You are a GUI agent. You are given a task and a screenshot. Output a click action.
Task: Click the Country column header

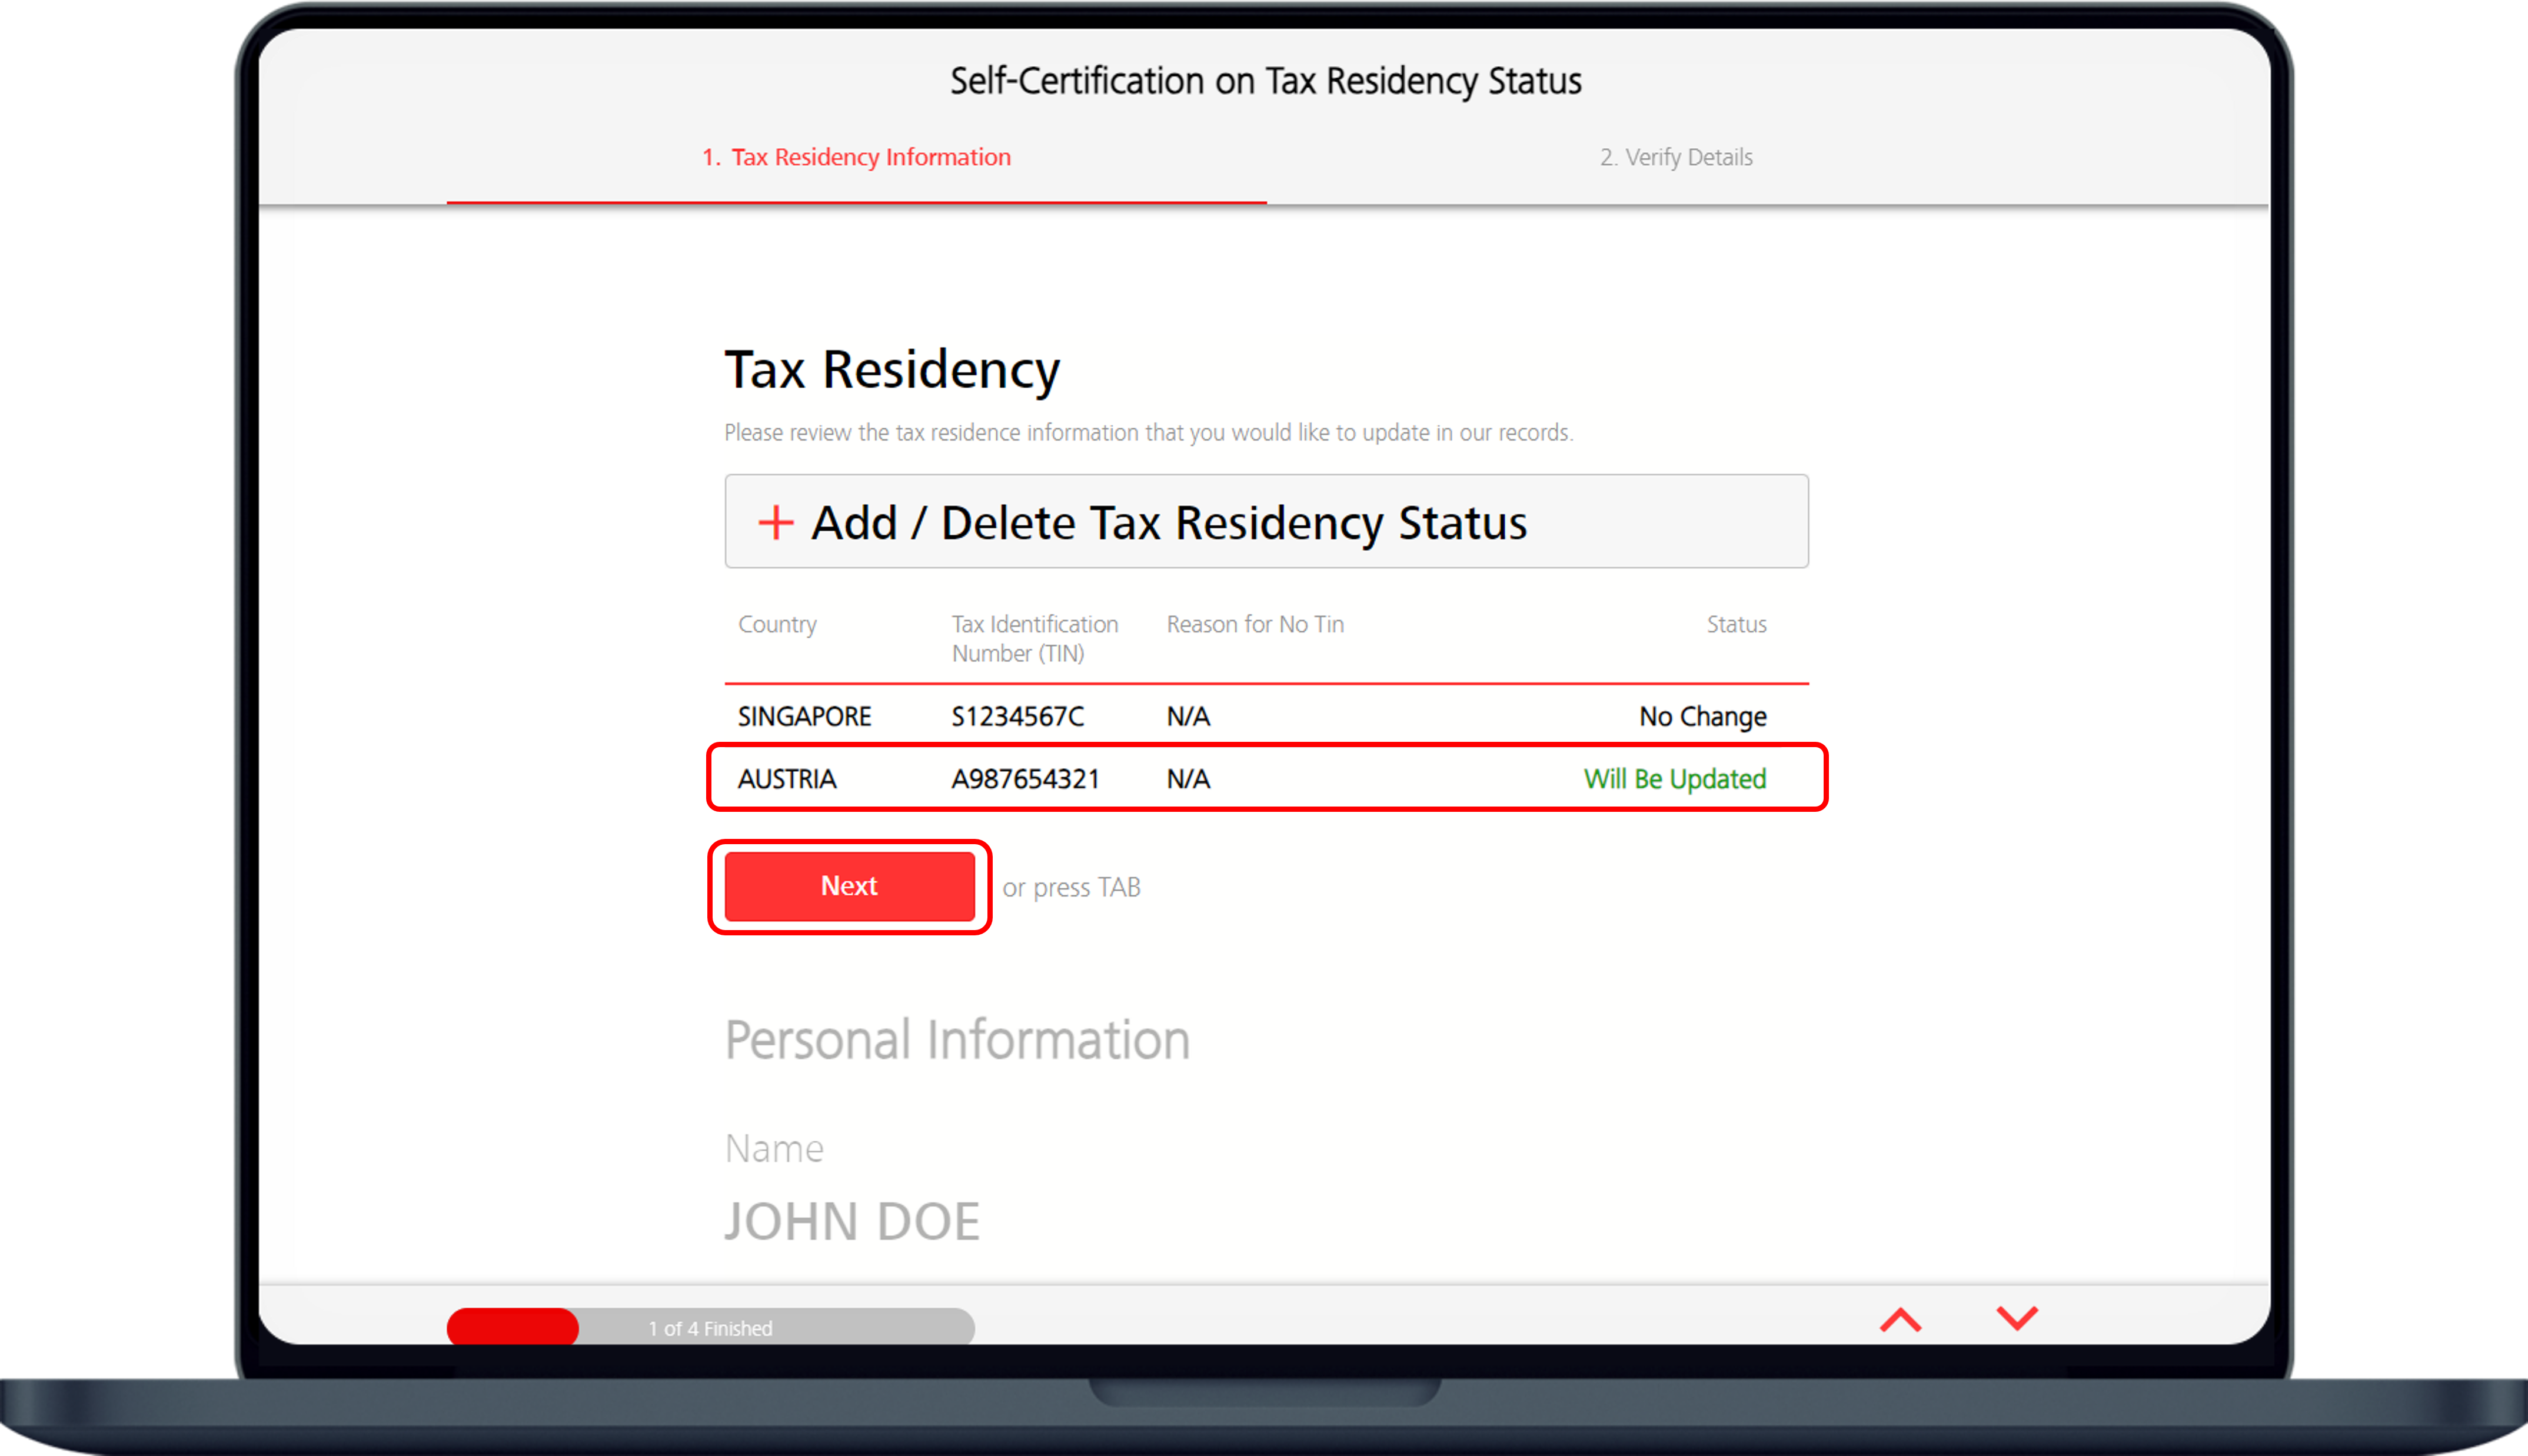click(777, 624)
